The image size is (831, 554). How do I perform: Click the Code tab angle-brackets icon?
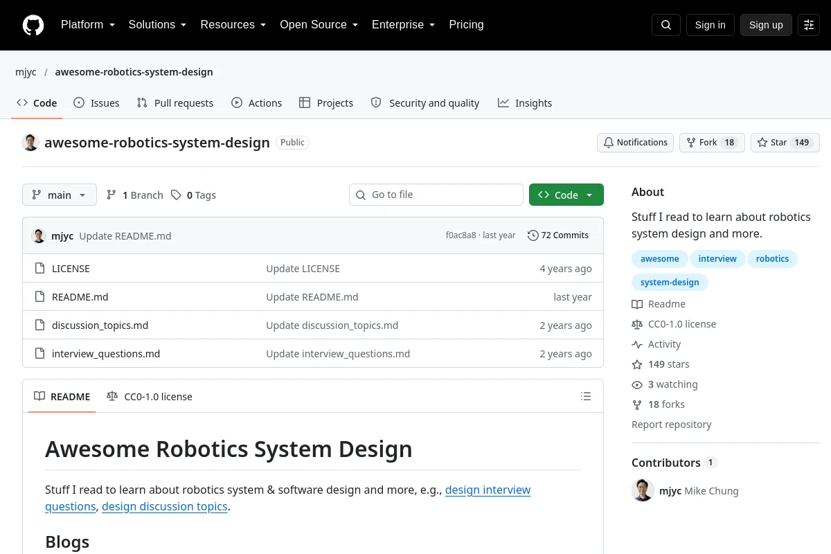(x=22, y=102)
